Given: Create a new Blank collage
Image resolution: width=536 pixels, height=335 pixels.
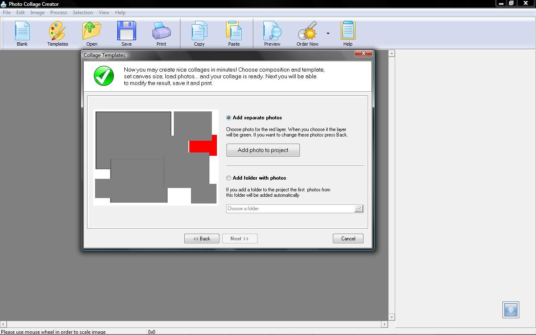Looking at the screenshot, I should pyautogui.click(x=22, y=33).
